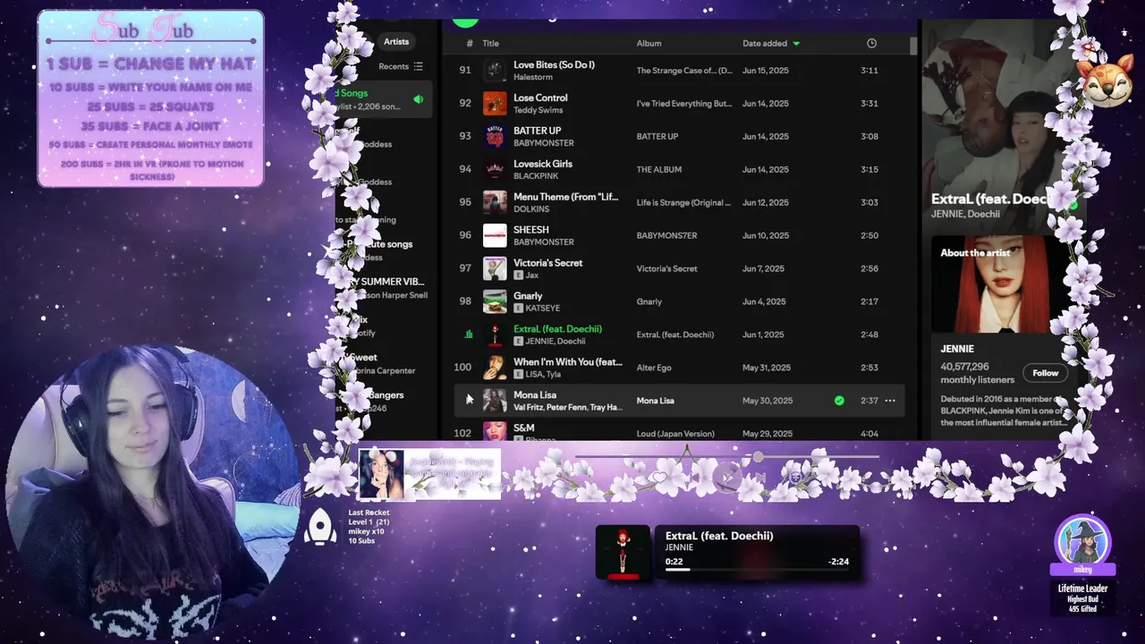Sort tracks using the Date added arrow
This screenshot has width=1145, height=644.
pos(796,43)
